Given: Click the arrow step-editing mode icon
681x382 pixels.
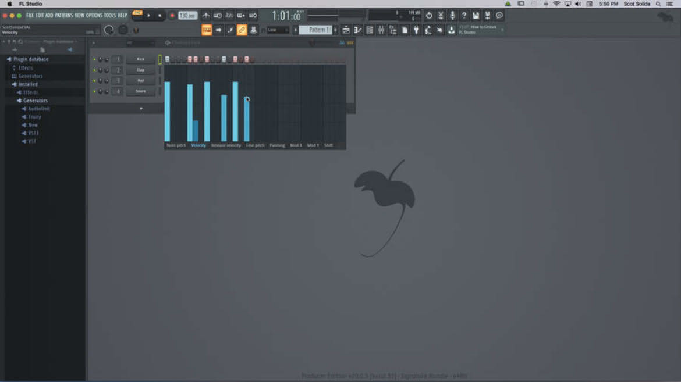Looking at the screenshot, I should click(218, 30).
